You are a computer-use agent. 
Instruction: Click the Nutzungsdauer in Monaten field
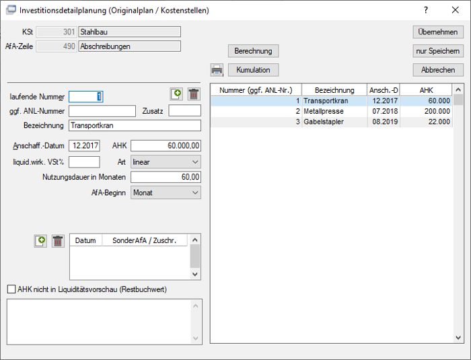pos(166,177)
